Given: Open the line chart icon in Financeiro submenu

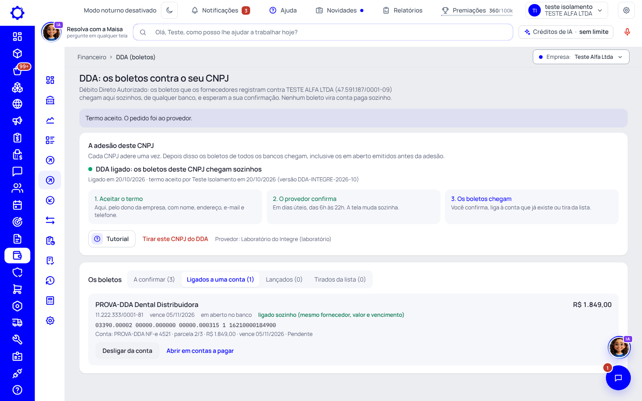Looking at the screenshot, I should pyautogui.click(x=50, y=120).
